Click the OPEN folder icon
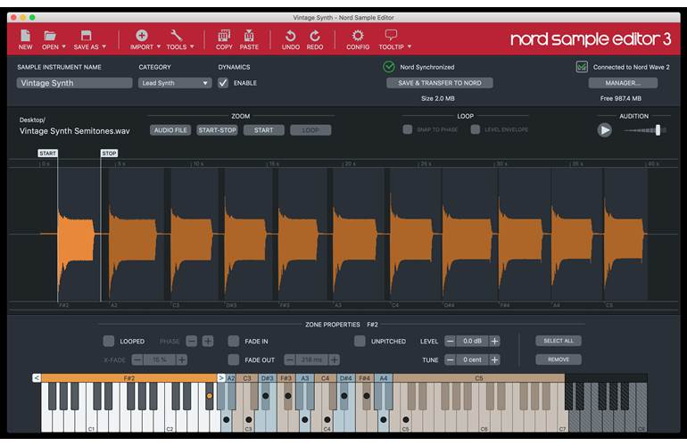687x446 pixels. pyautogui.click(x=50, y=36)
